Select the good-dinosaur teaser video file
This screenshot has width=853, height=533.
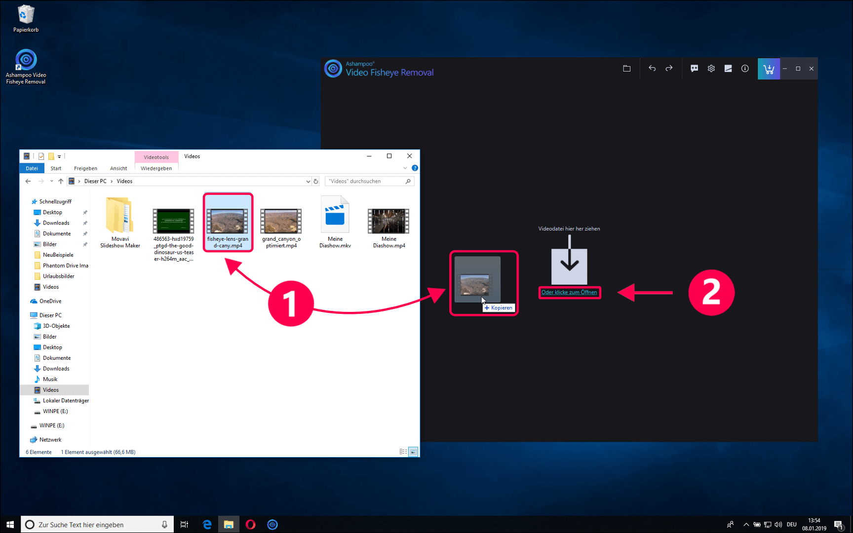click(174, 234)
